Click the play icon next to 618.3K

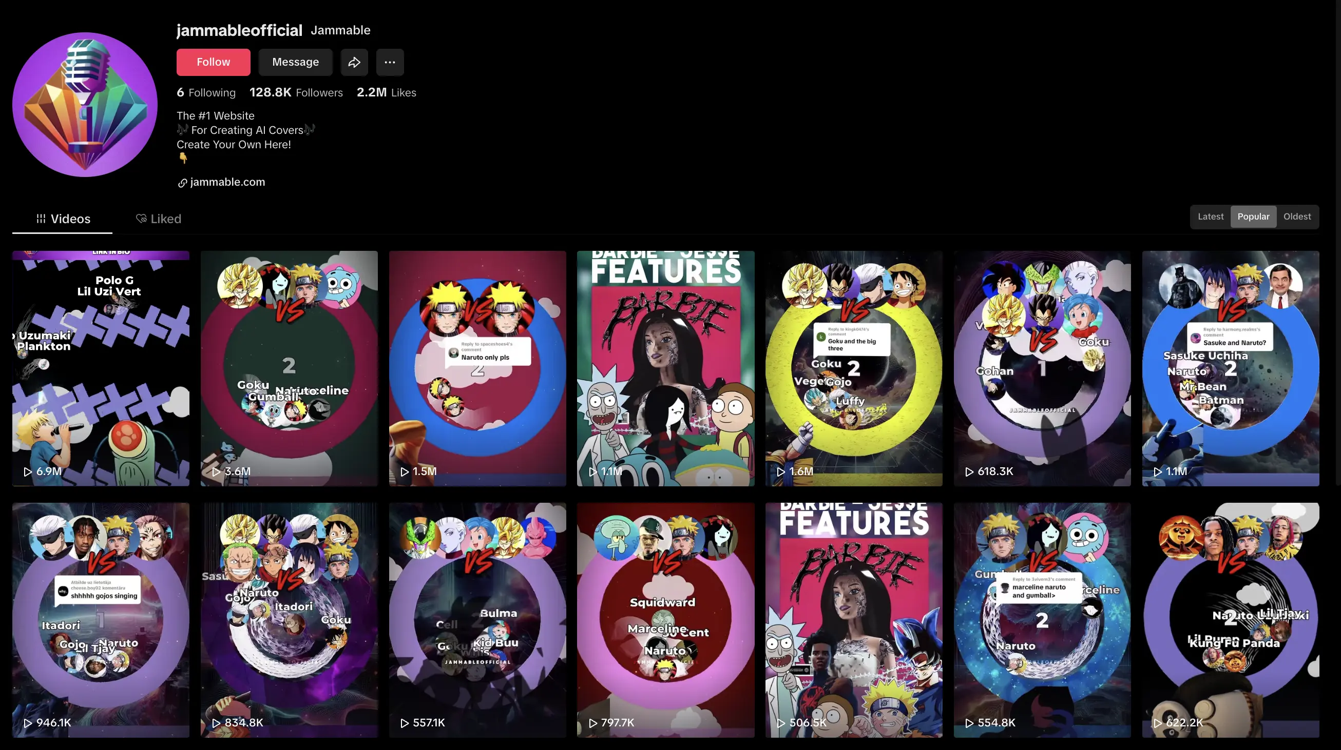tap(969, 472)
